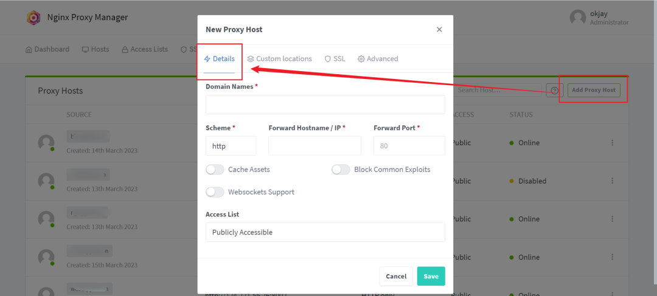Screen dimensions: 657x296
Task: Save the new proxy host
Action: [x=431, y=277]
